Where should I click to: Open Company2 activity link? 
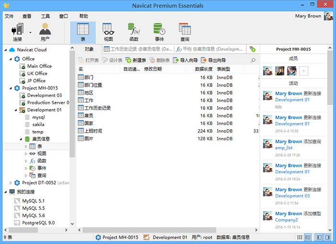[287, 220]
